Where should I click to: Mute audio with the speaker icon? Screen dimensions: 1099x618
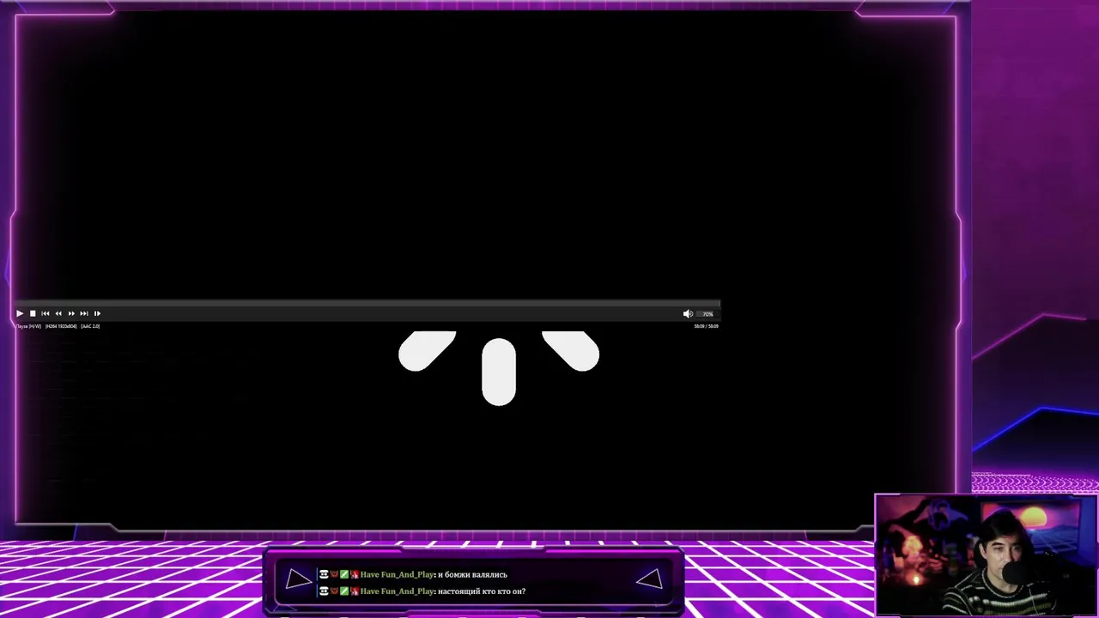tap(688, 313)
